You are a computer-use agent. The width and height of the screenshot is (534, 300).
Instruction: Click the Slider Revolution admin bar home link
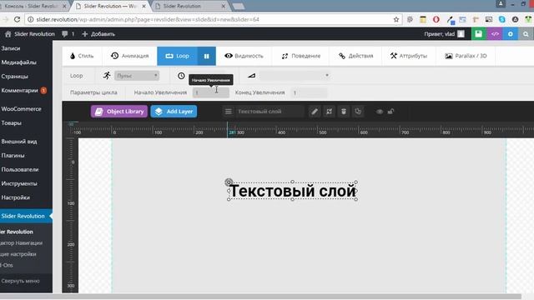pos(30,34)
